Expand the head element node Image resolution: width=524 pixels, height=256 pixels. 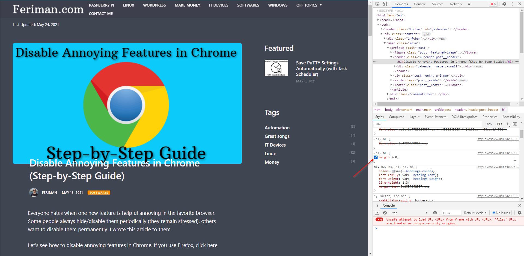point(378,20)
